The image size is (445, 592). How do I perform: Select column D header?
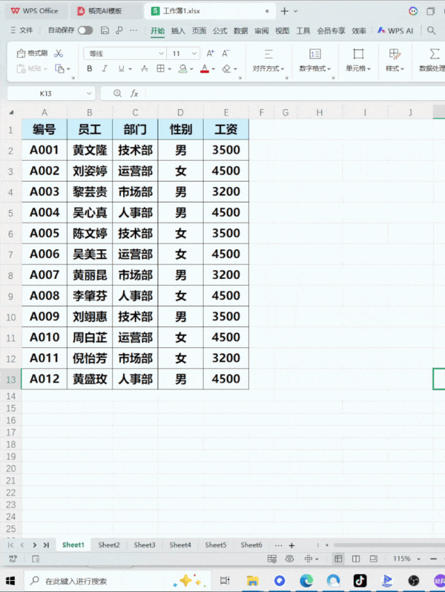pyautogui.click(x=180, y=113)
